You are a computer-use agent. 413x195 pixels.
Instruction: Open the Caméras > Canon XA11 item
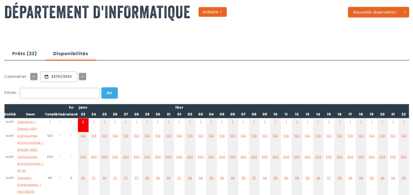point(27,125)
